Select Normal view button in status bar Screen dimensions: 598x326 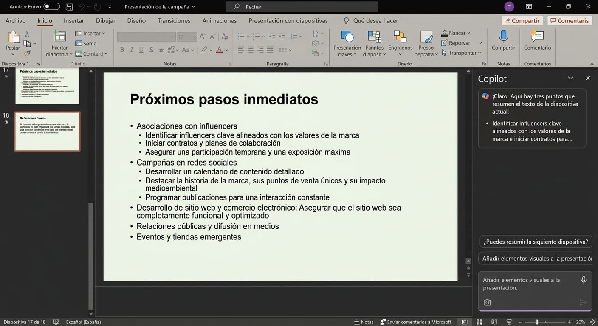465,322
